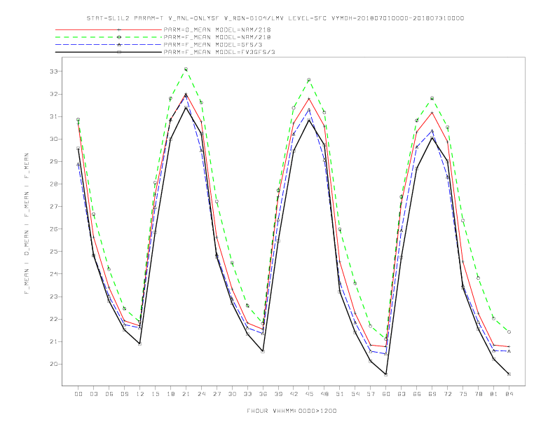Click x-axis forecast hour label 30

click(x=232, y=394)
